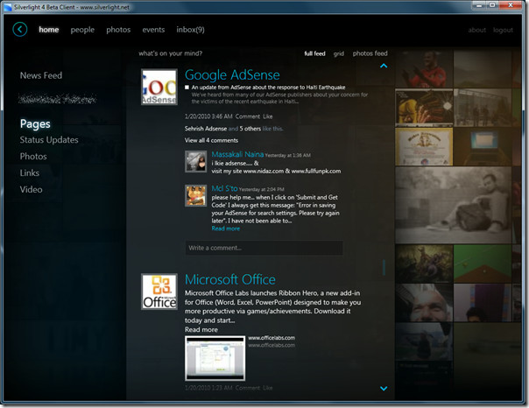This screenshot has height=408, width=529.
Task: Click the what's on your mind field
Action: pyautogui.click(x=171, y=53)
